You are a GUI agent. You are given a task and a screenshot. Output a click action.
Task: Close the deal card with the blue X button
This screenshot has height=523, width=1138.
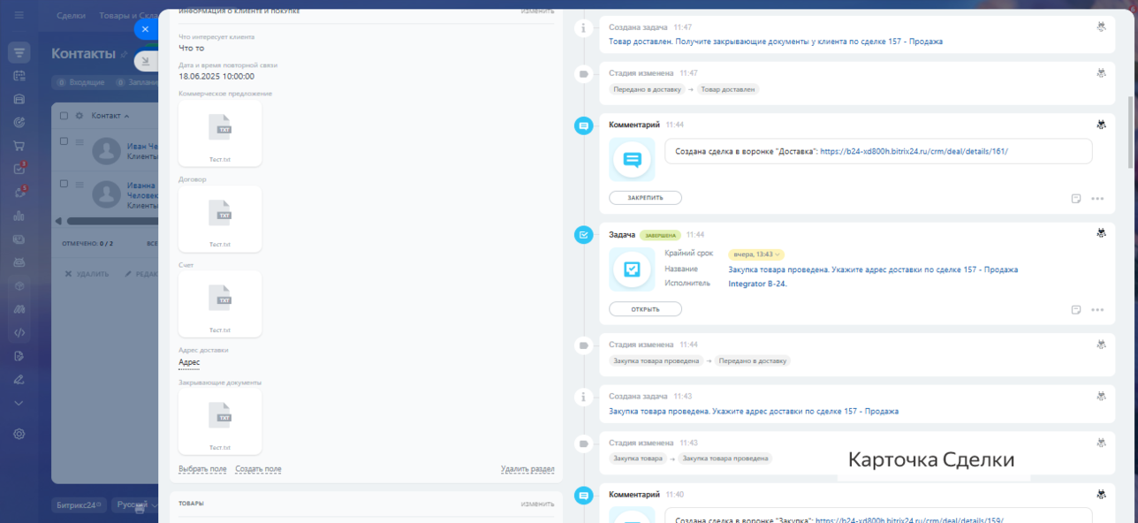click(x=145, y=29)
